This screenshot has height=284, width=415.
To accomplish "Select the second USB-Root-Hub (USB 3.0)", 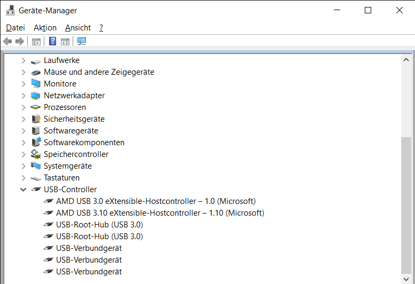I will click(x=99, y=236).
